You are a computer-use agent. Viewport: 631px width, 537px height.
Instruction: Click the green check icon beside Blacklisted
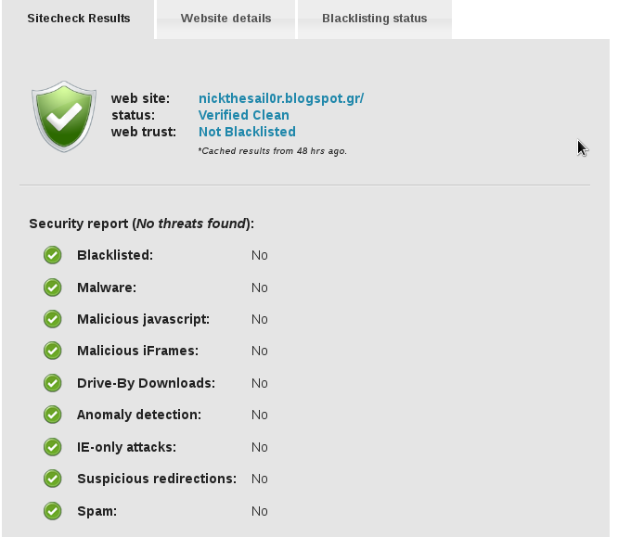click(x=52, y=255)
